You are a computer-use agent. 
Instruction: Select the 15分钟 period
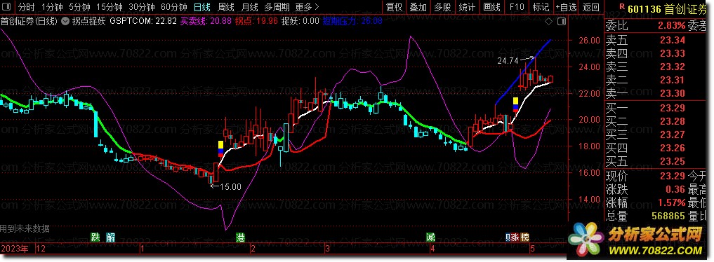point(110,7)
